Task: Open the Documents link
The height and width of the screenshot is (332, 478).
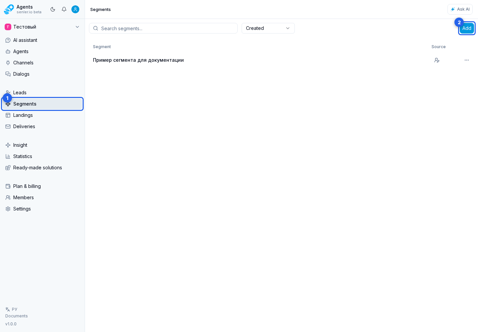Action: click(x=17, y=316)
